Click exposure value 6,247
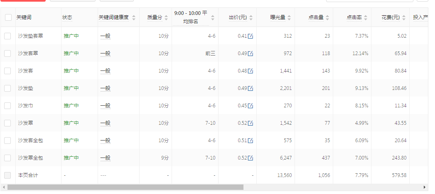 (x=286, y=158)
